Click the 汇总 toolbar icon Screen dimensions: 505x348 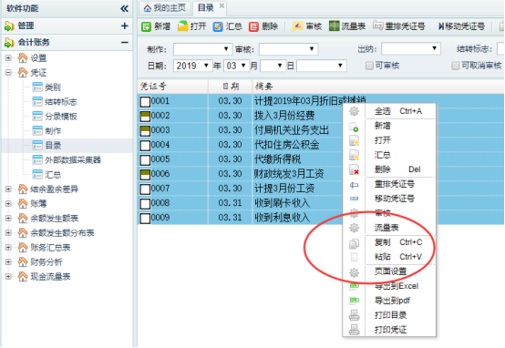[218, 26]
